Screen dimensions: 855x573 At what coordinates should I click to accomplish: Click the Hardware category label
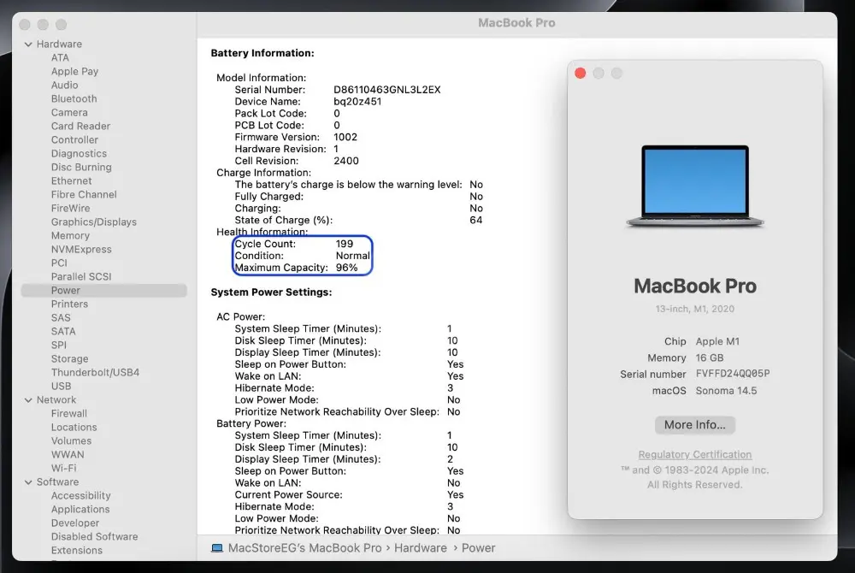(x=59, y=44)
